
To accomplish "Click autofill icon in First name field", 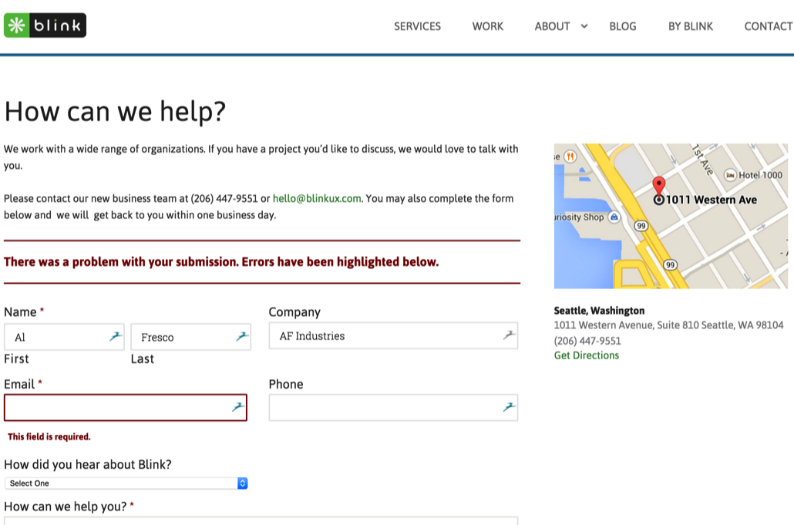I will click(x=116, y=336).
